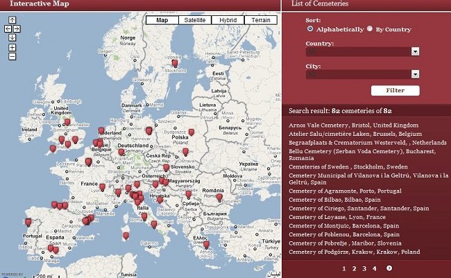The height and width of the screenshot is (278, 451).
Task: Go to results page 1
Action: [344, 268]
